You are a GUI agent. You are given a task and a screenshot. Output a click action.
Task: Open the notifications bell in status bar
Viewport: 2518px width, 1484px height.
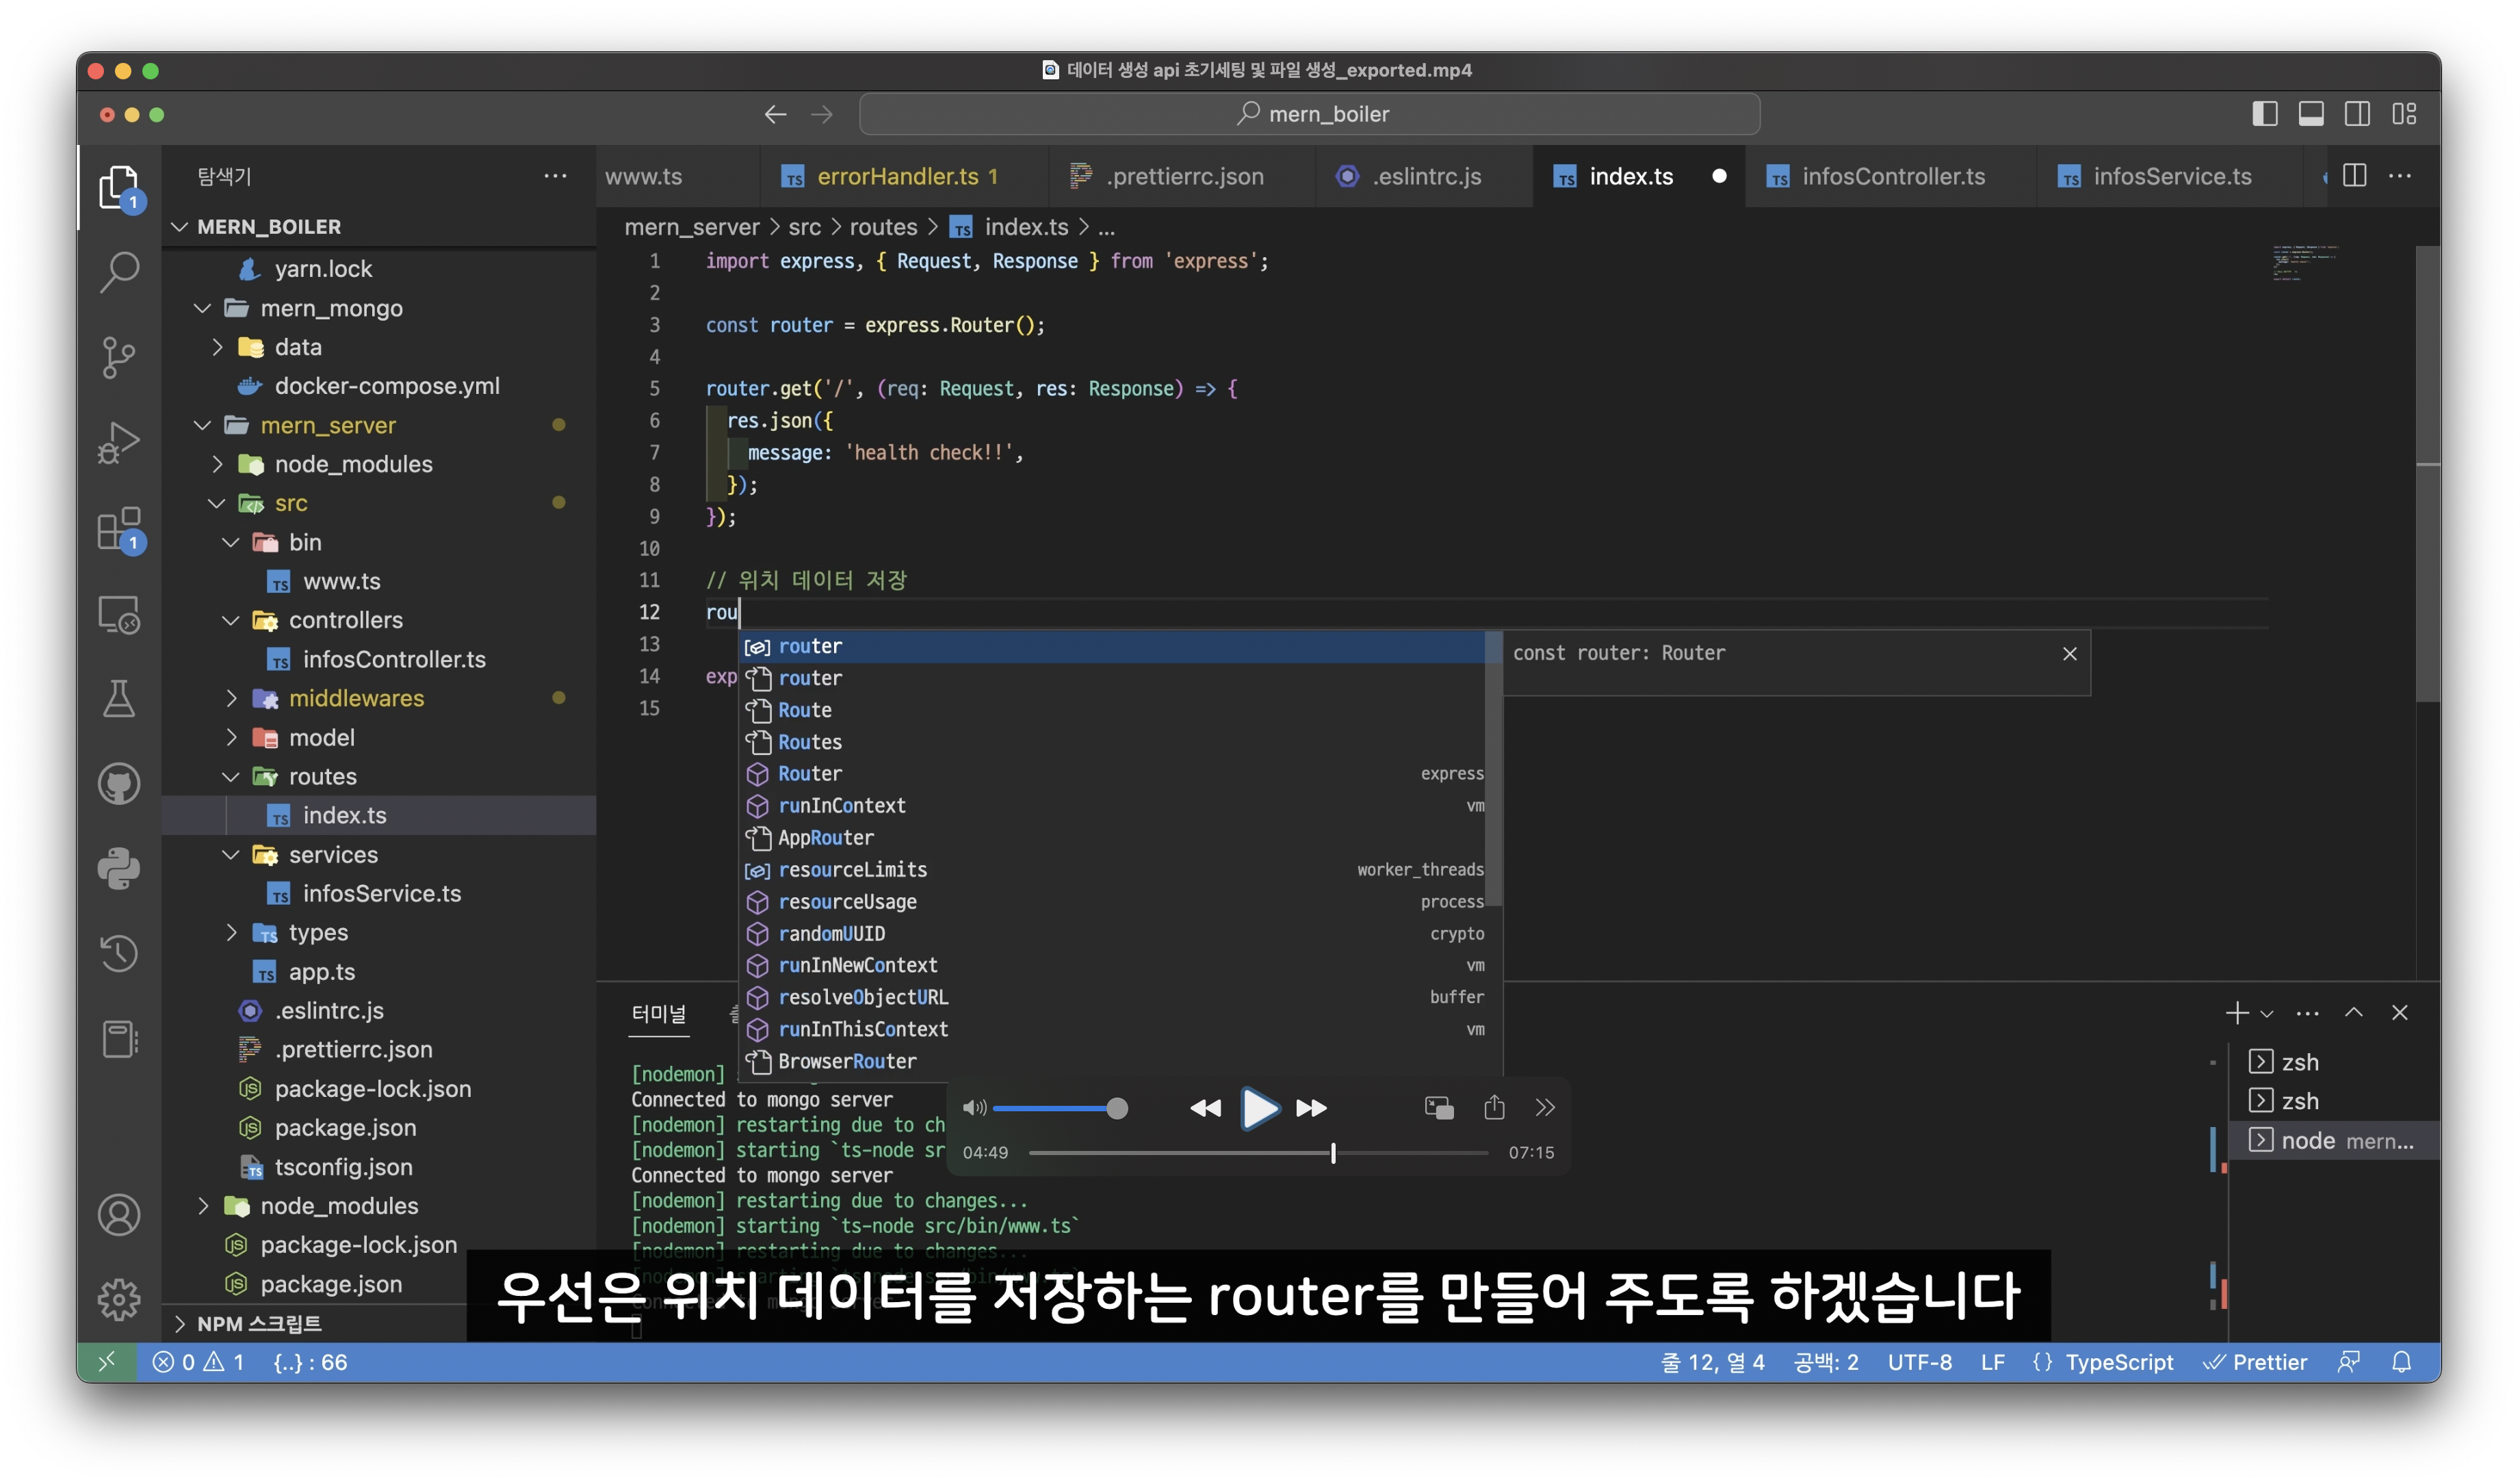tap(2402, 1362)
